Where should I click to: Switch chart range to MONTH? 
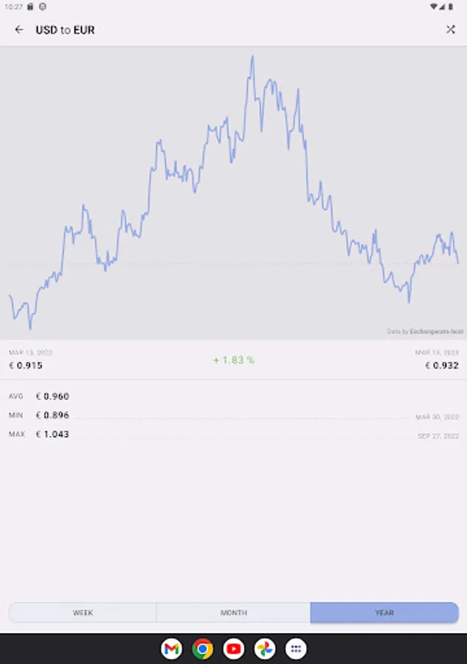(x=233, y=612)
